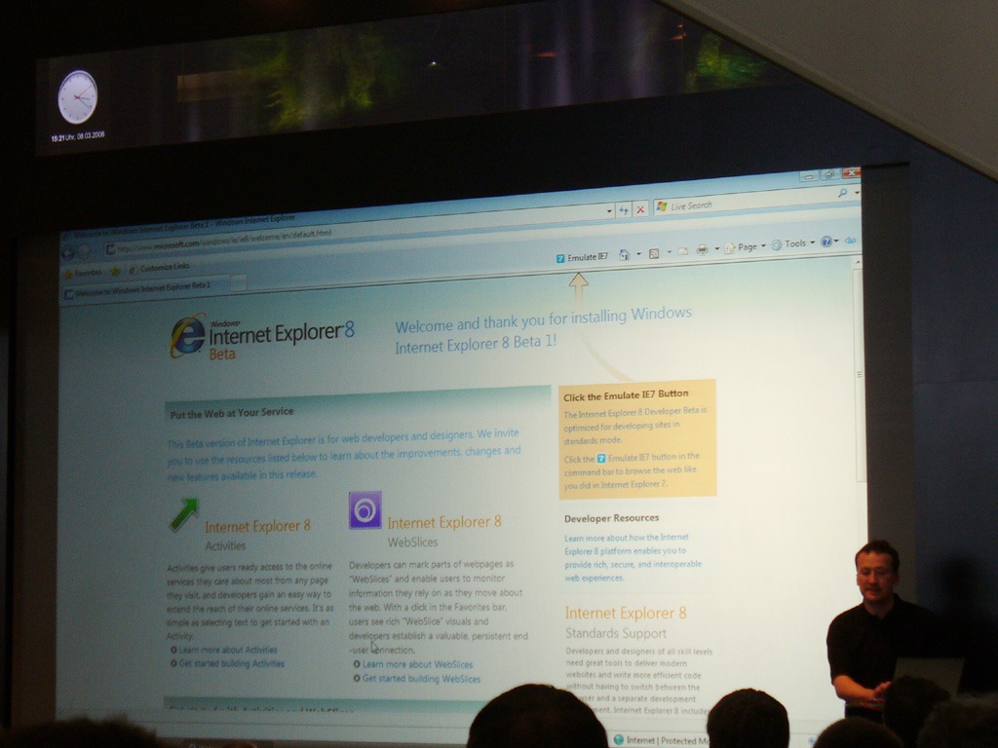Click the desktop analog clock gadget
The width and height of the screenshot is (998, 748).
click(78, 96)
